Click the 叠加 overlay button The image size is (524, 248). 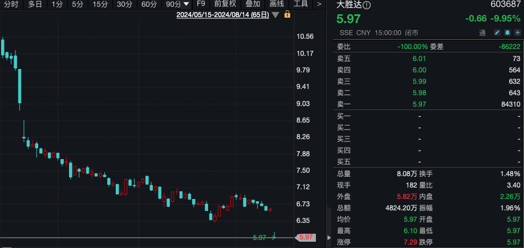click(x=253, y=5)
